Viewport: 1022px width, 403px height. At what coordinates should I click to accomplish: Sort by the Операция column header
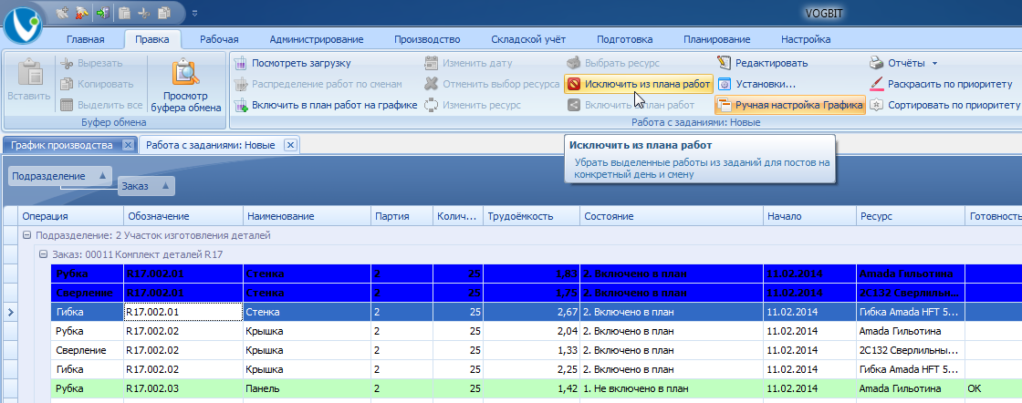(71, 216)
